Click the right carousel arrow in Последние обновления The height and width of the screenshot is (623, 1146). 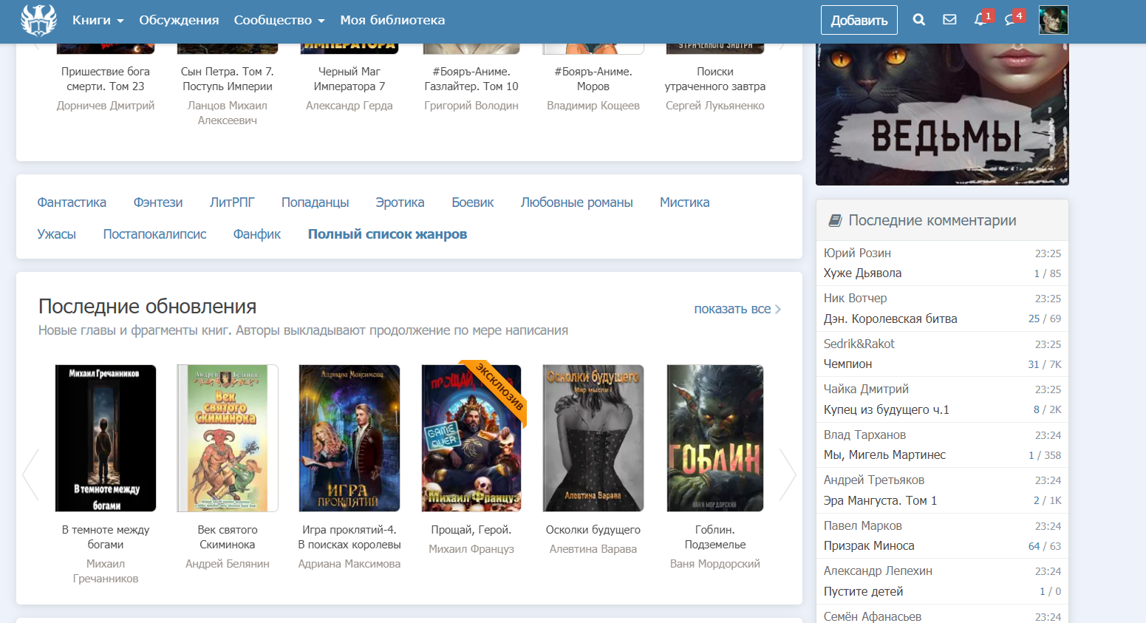click(788, 474)
